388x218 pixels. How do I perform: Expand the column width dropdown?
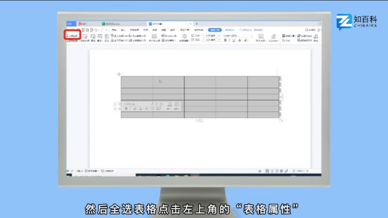(219, 41)
